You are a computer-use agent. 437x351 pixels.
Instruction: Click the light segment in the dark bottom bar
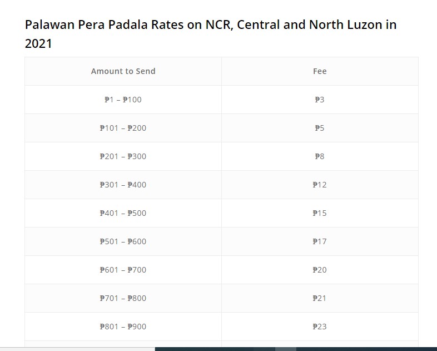click(285, 349)
